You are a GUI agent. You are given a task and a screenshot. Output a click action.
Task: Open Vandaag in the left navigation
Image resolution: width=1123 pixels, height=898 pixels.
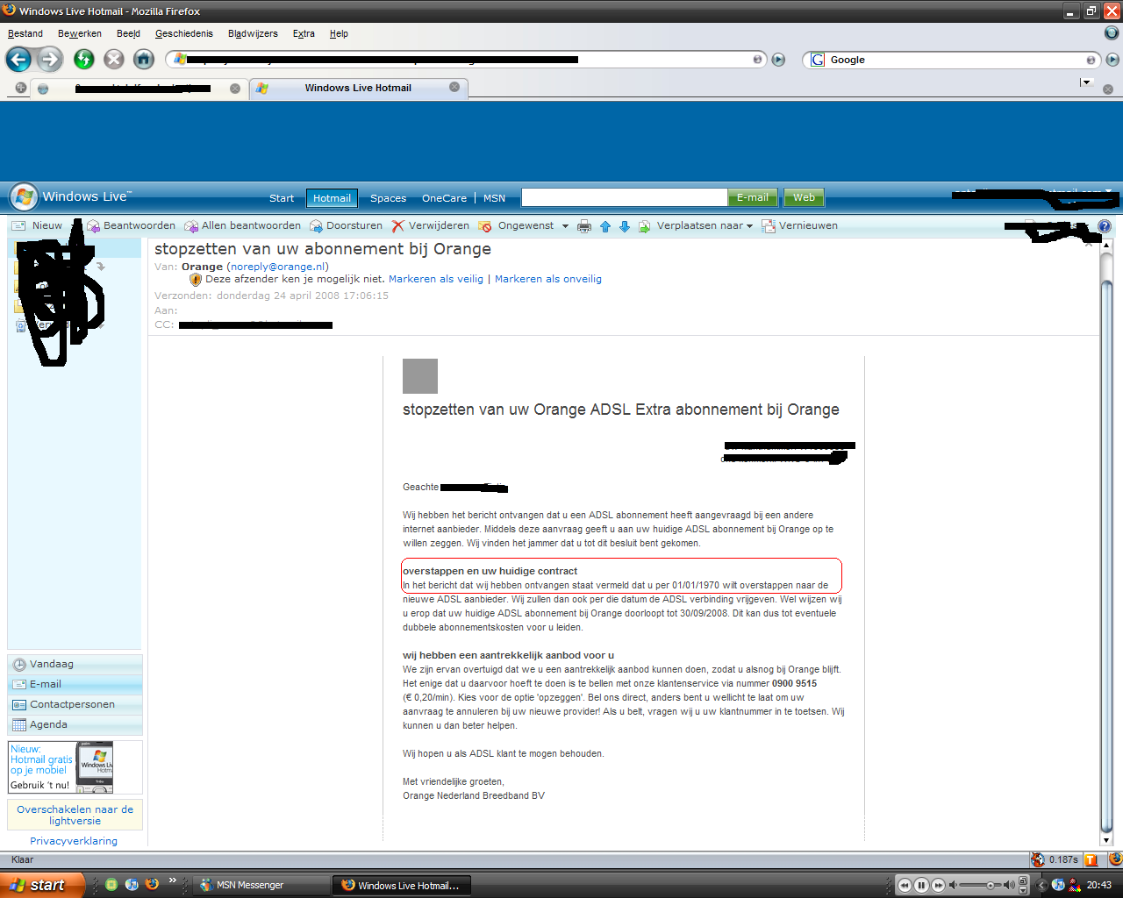(x=75, y=665)
